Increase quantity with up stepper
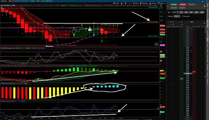This screenshot has width=209, height=120. (x=178, y=12)
